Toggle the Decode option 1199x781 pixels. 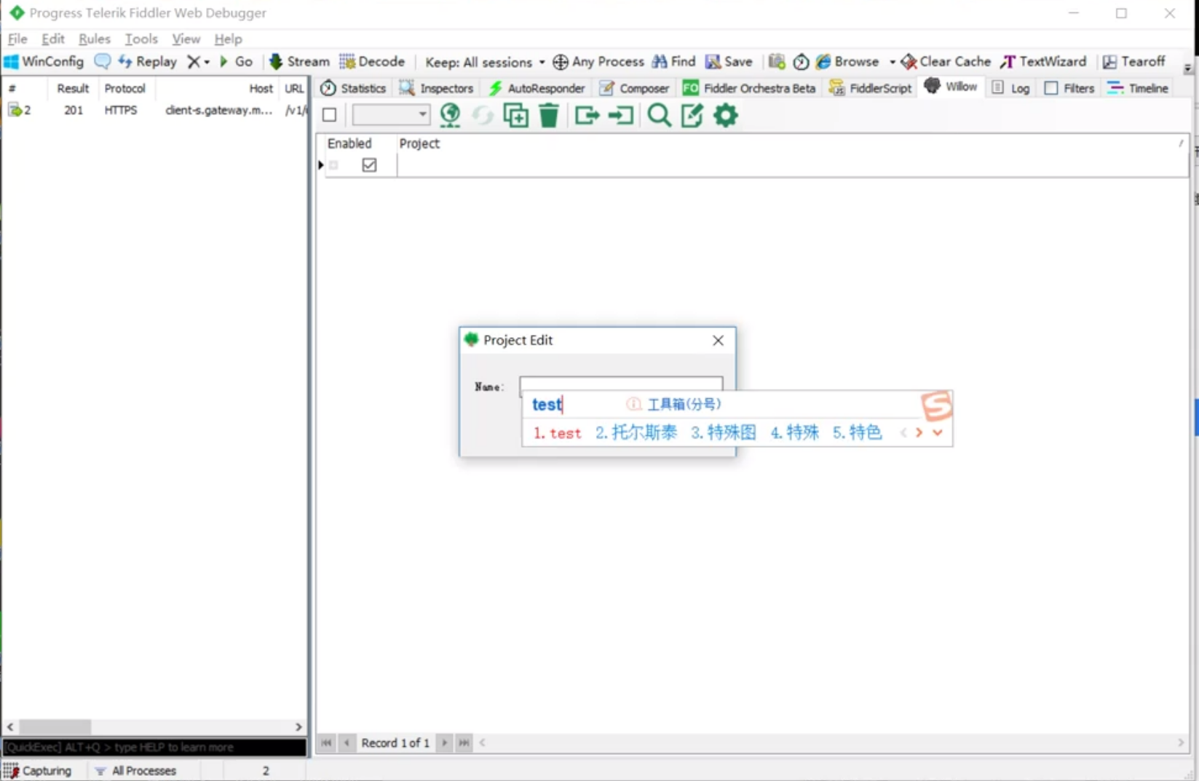coord(372,62)
